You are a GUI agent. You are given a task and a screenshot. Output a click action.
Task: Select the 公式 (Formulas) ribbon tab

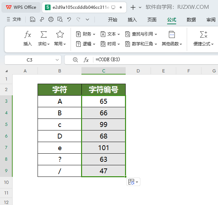tap(172, 20)
